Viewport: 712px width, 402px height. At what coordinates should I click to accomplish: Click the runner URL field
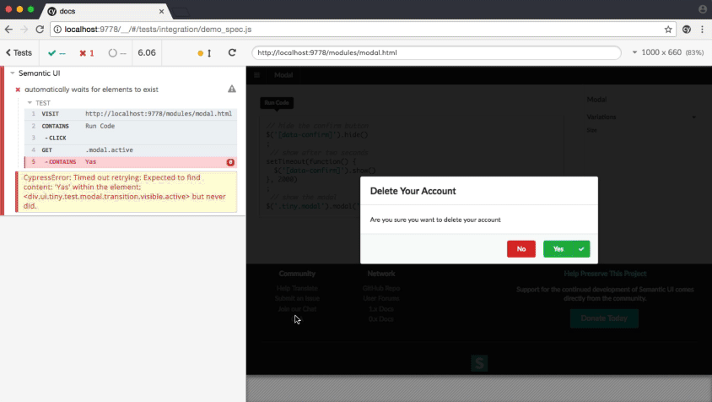[436, 52]
